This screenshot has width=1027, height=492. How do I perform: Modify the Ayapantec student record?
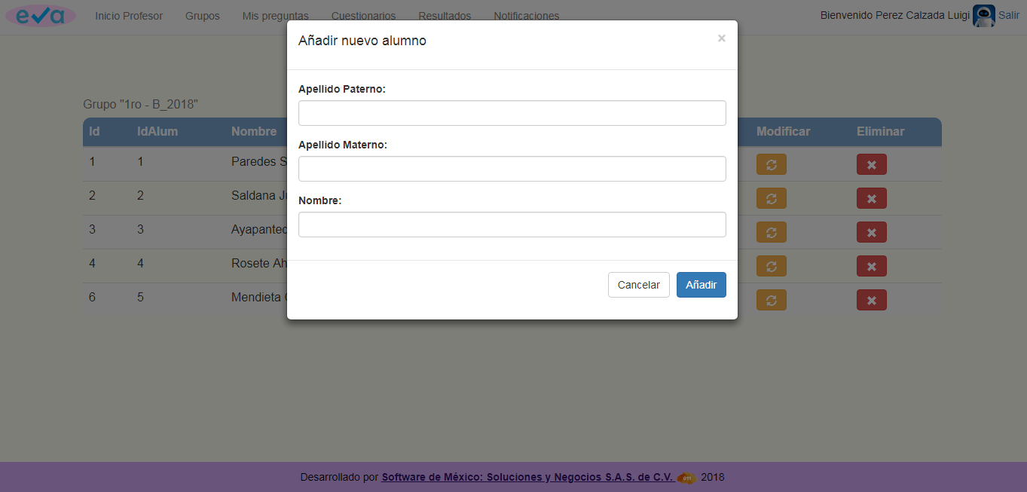point(771,231)
